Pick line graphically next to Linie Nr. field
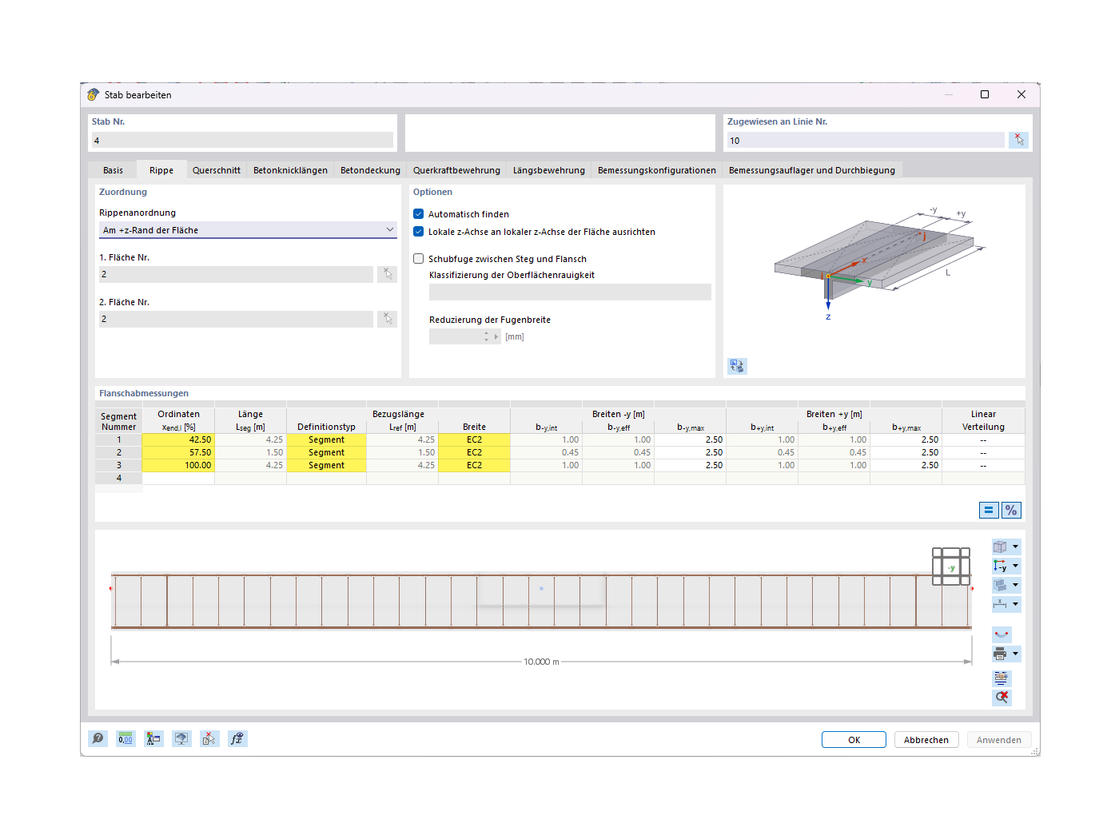The height and width of the screenshot is (839, 1119). coord(1018,140)
